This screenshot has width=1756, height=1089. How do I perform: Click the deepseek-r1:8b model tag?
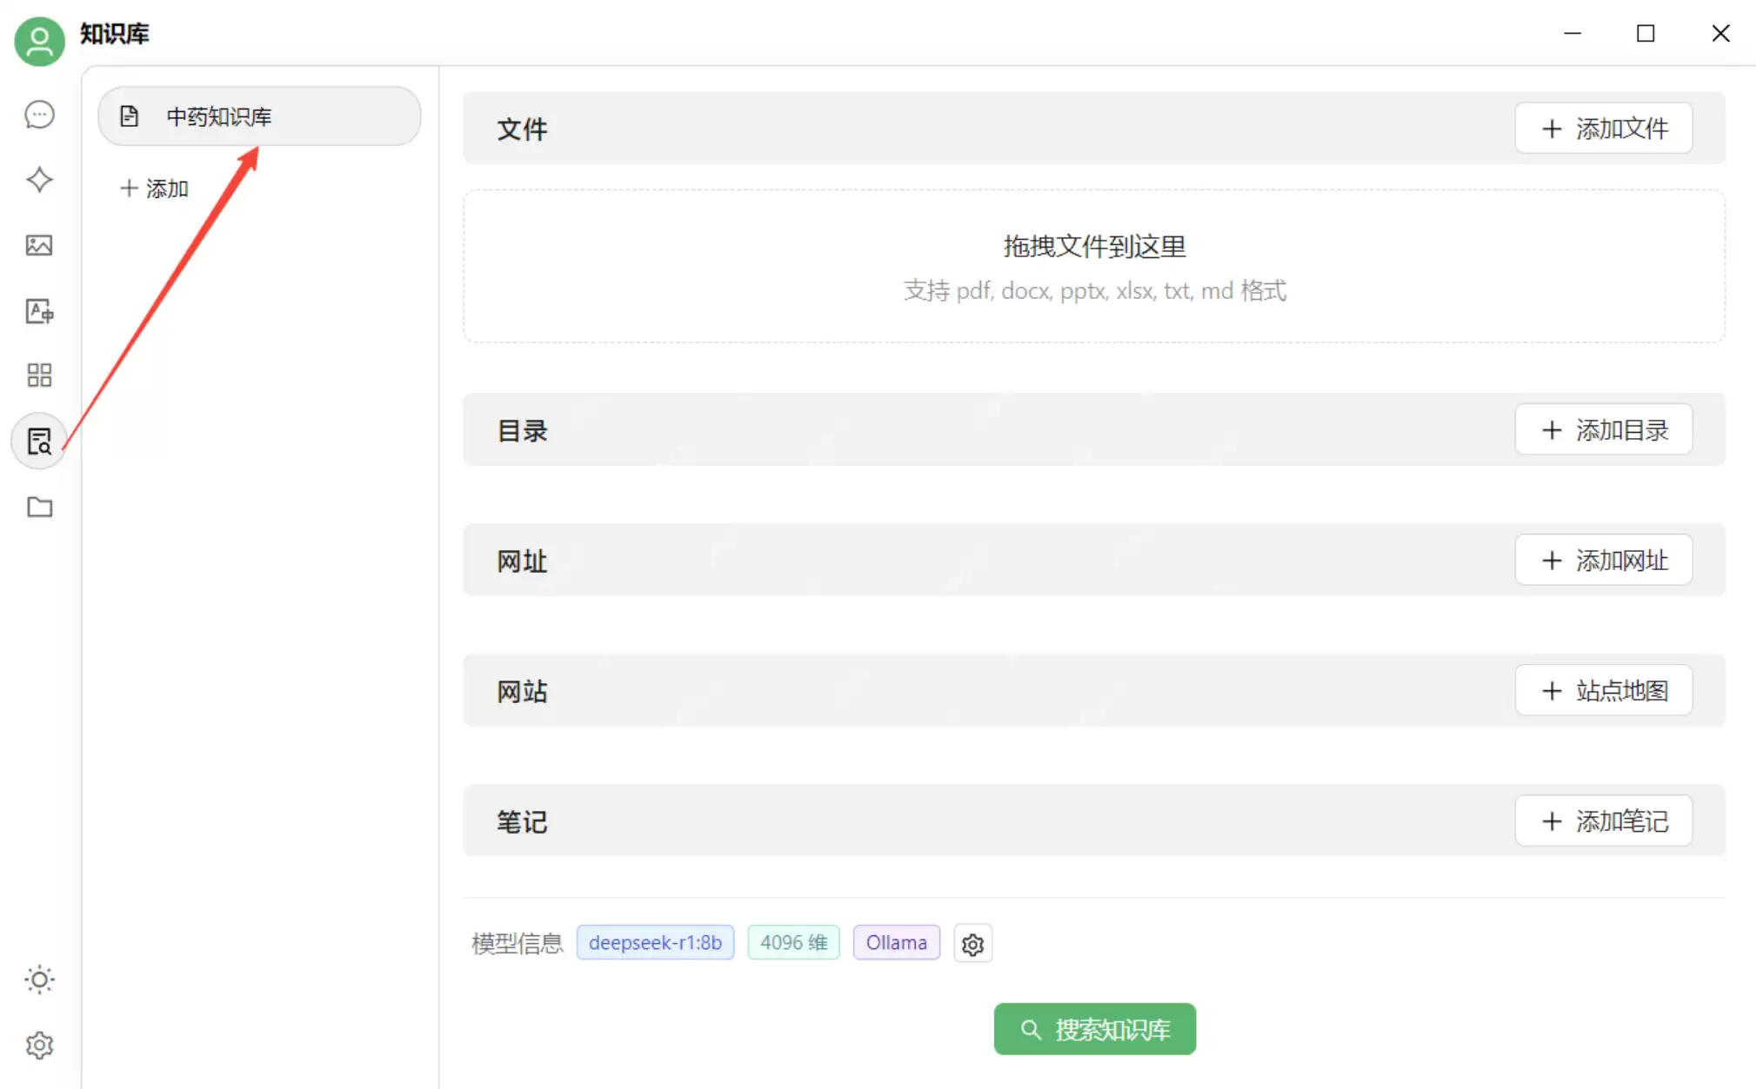(655, 942)
